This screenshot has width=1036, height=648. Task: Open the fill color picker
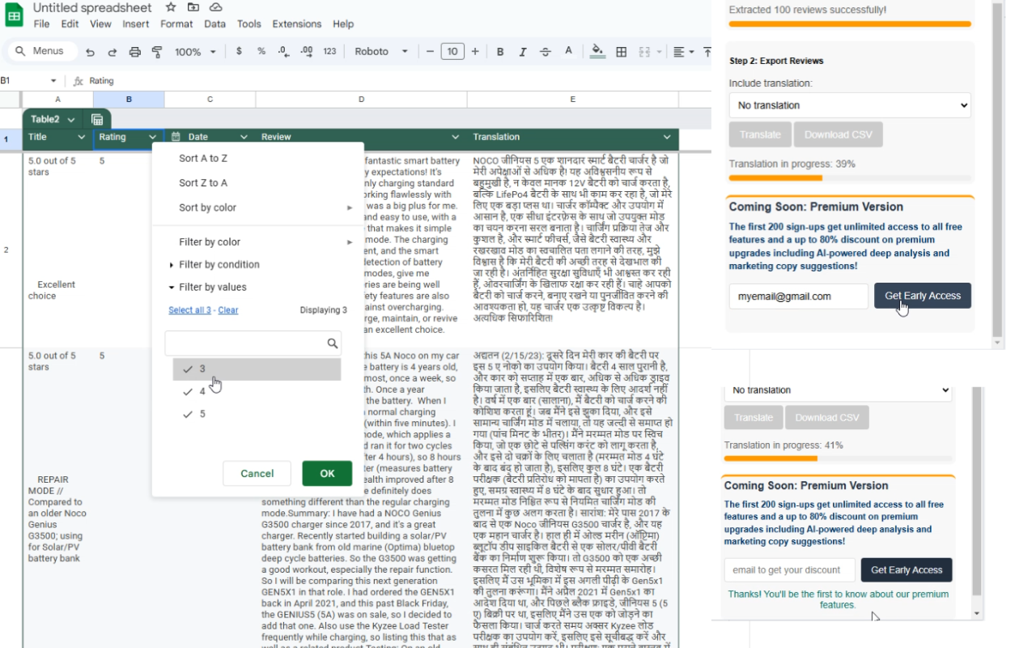(x=598, y=52)
